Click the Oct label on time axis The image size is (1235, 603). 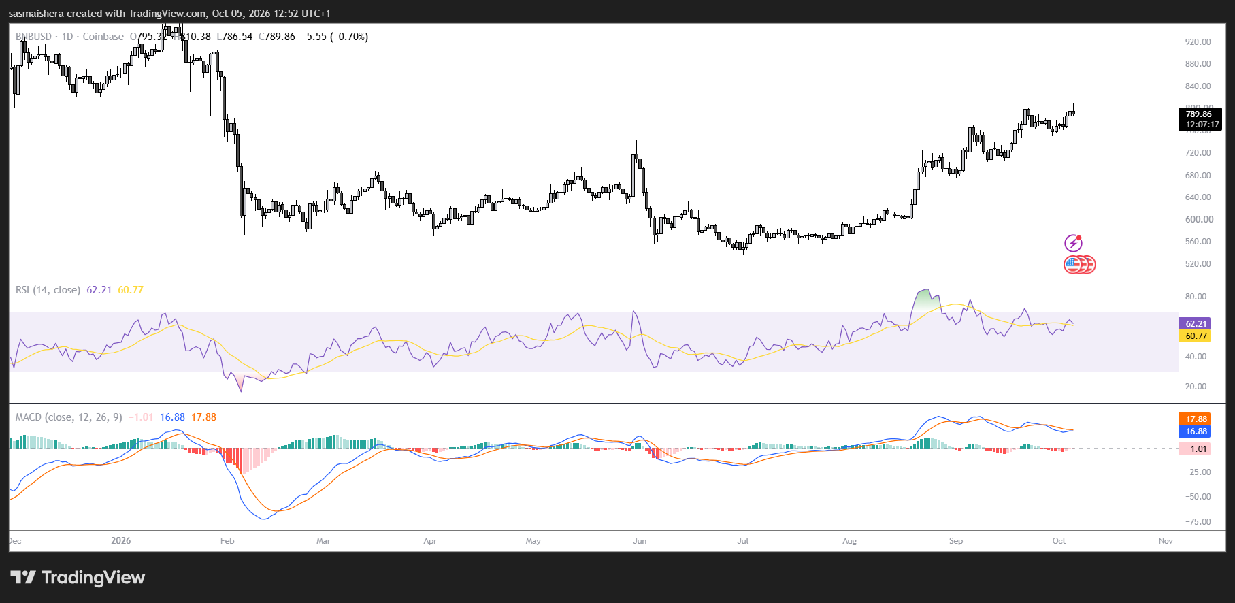(x=1059, y=541)
